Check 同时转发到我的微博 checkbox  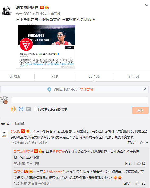(36, 109)
